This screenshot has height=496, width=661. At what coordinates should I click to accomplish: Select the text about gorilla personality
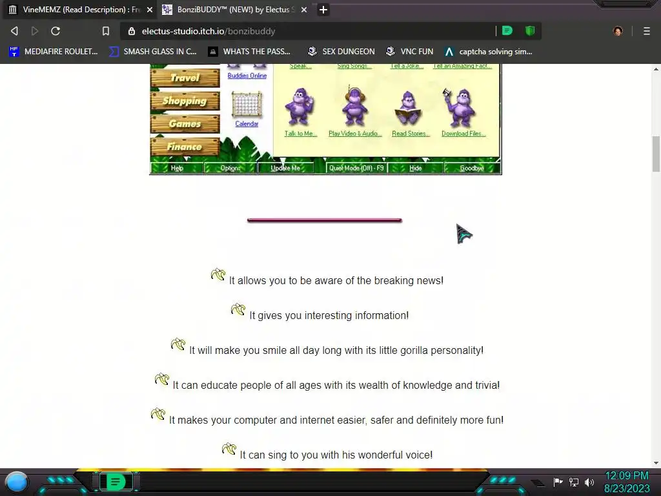(x=336, y=351)
